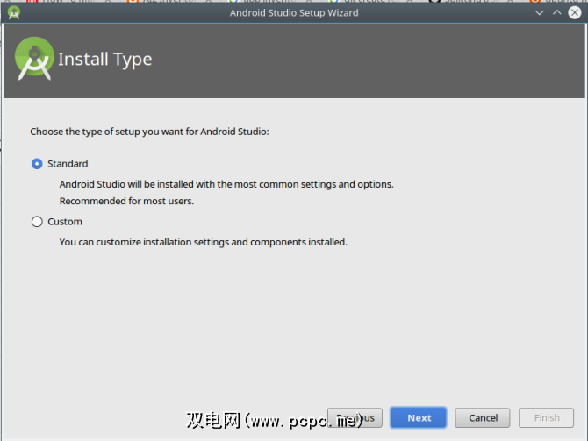
Task: Cancel the setup wizard
Action: [483, 418]
